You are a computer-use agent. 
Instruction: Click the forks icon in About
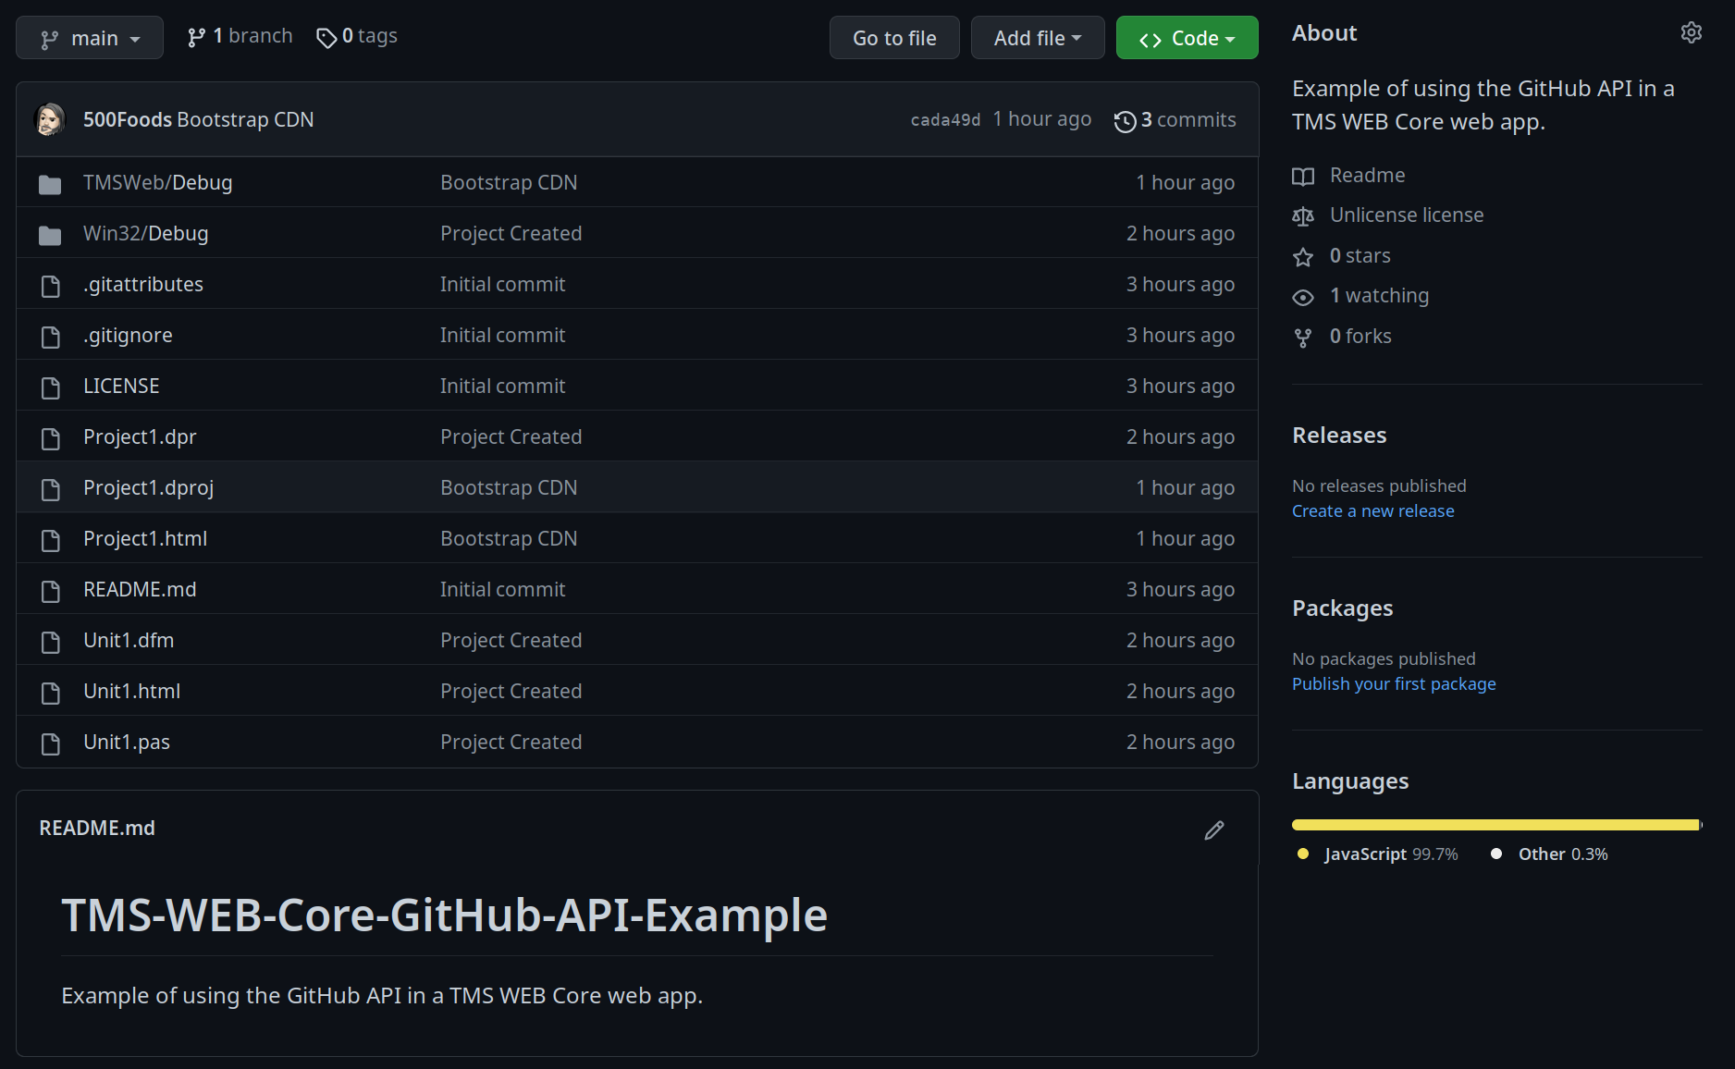click(1303, 338)
